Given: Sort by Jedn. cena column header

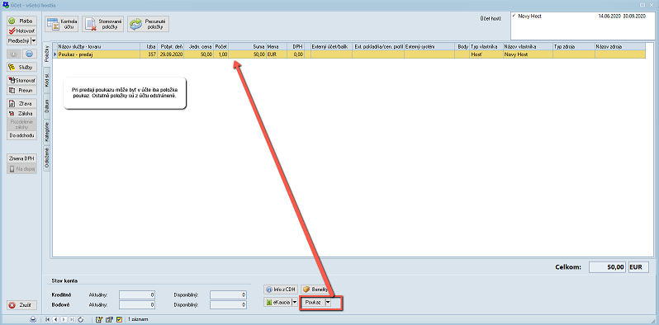Looking at the screenshot, I should click(x=198, y=47).
